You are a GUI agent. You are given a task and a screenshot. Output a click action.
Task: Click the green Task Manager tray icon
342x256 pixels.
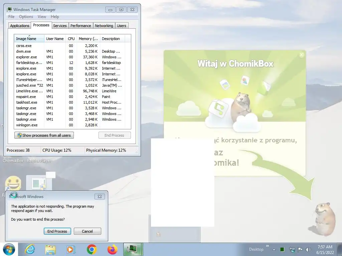[x=282, y=249]
